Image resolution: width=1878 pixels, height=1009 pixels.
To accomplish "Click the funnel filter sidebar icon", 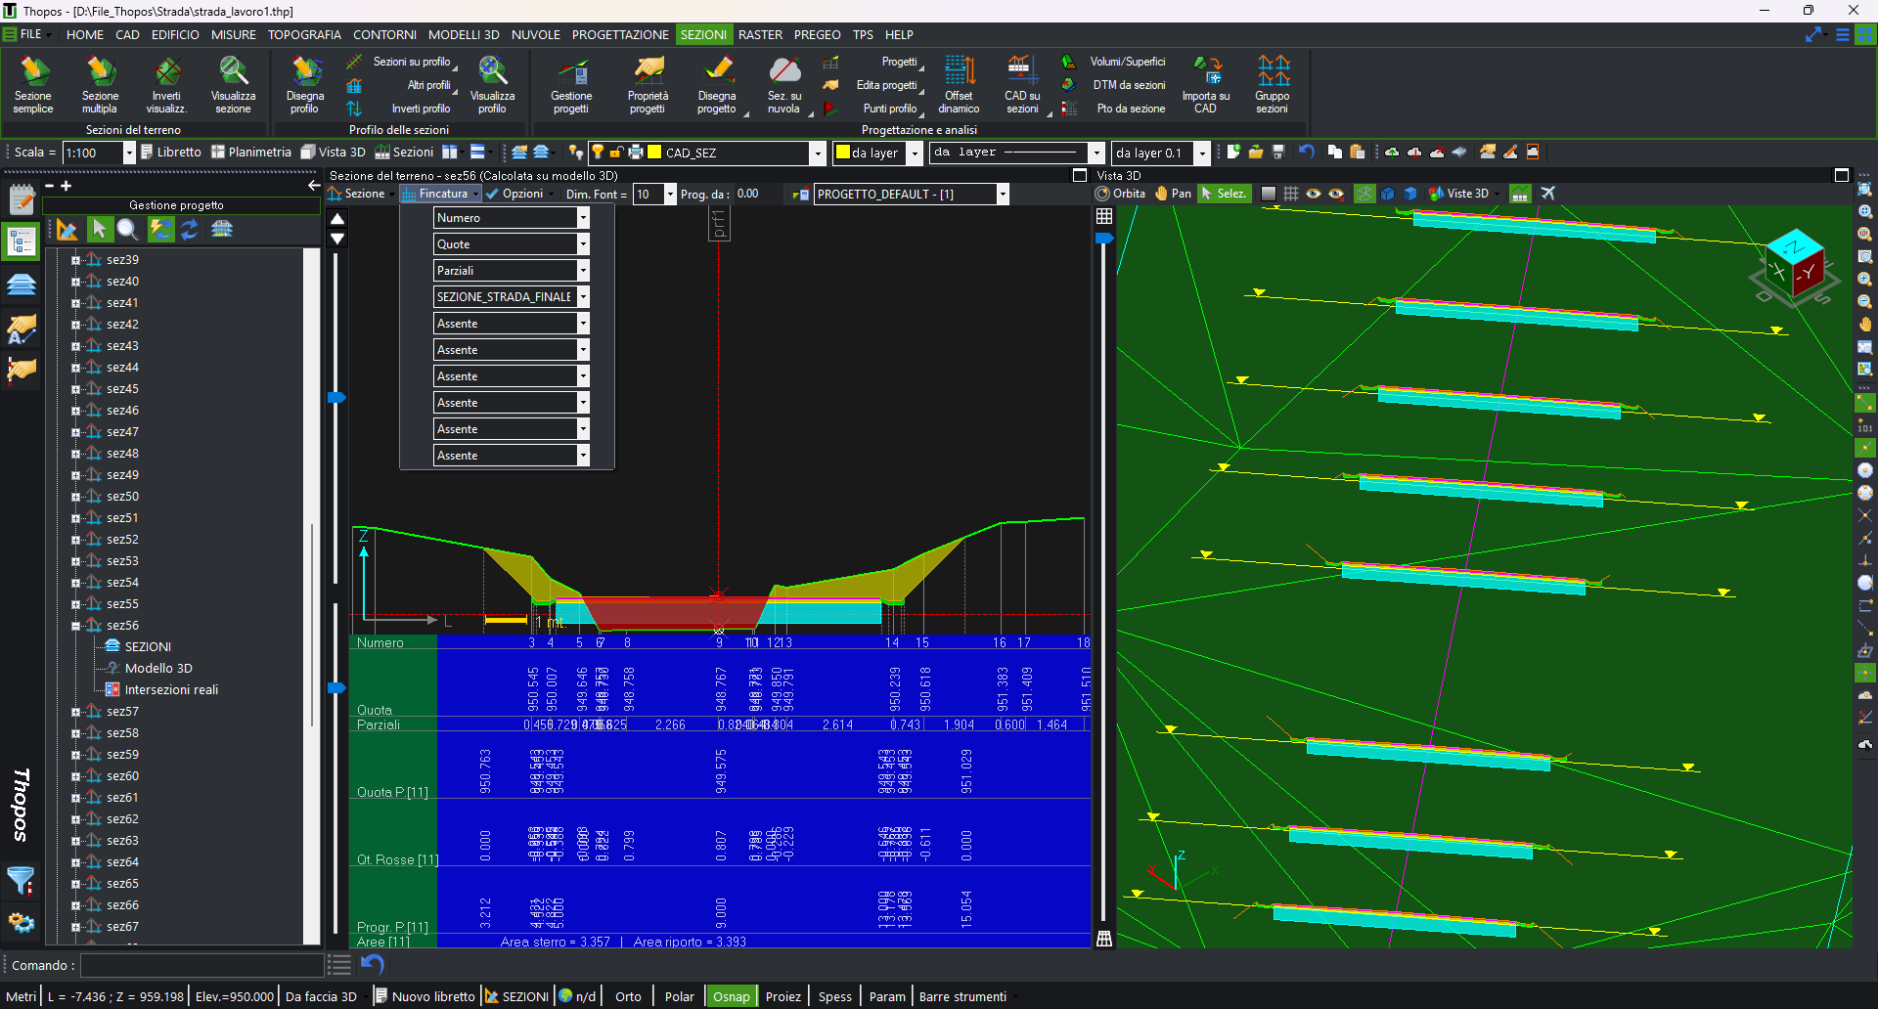I will click(21, 882).
